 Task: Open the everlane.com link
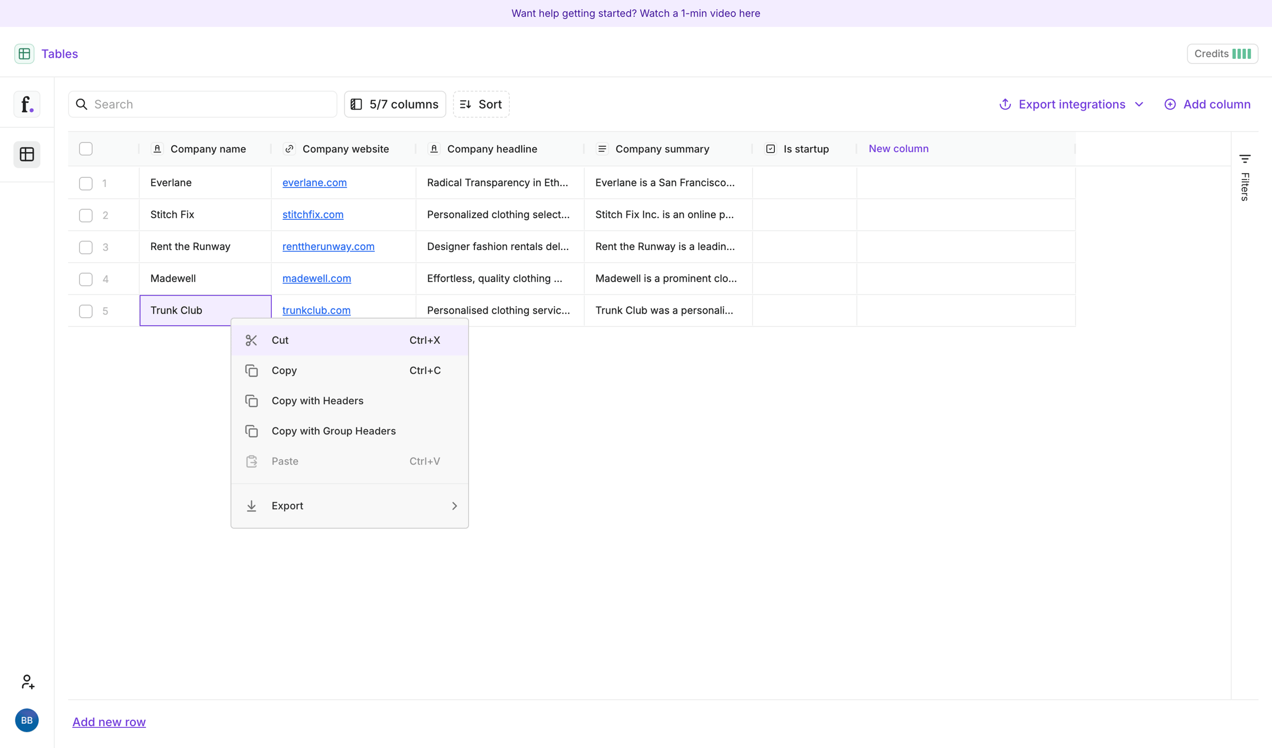[314, 182]
